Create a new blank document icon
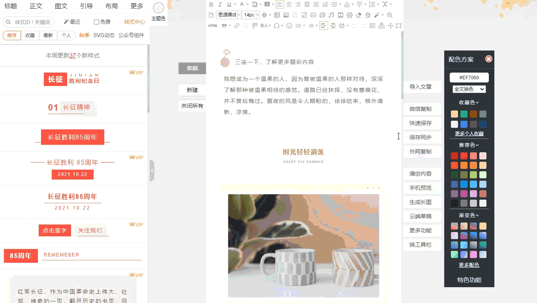This screenshot has height=303, width=537. point(211,15)
